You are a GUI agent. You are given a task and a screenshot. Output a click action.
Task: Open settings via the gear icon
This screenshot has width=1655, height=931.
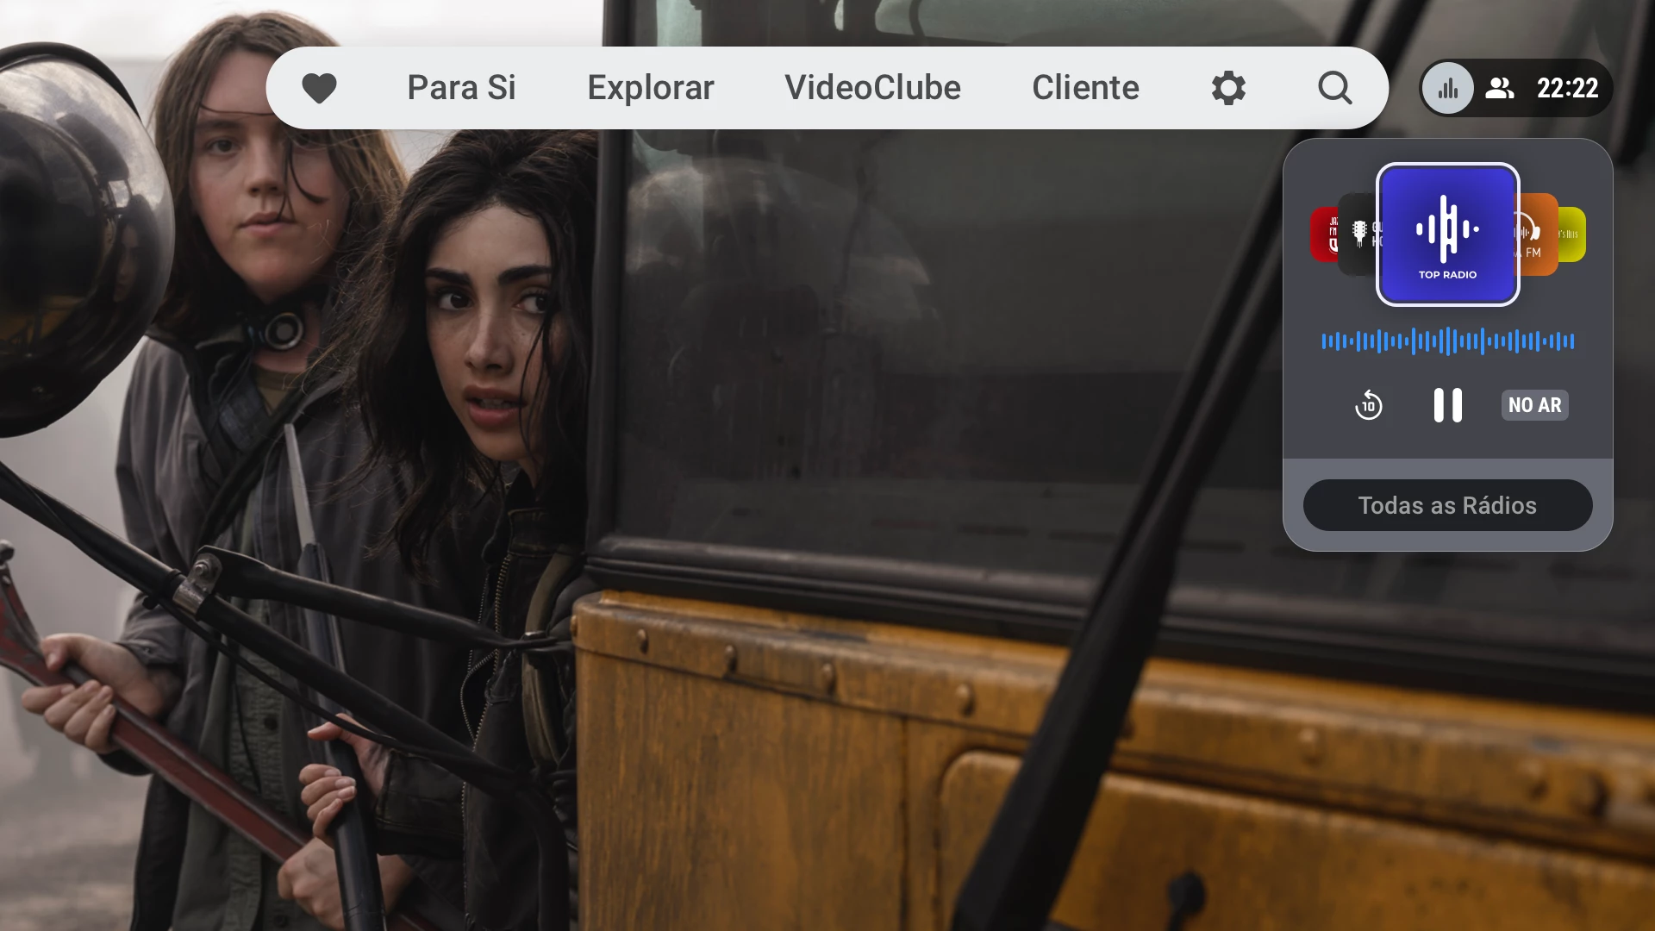click(1228, 88)
